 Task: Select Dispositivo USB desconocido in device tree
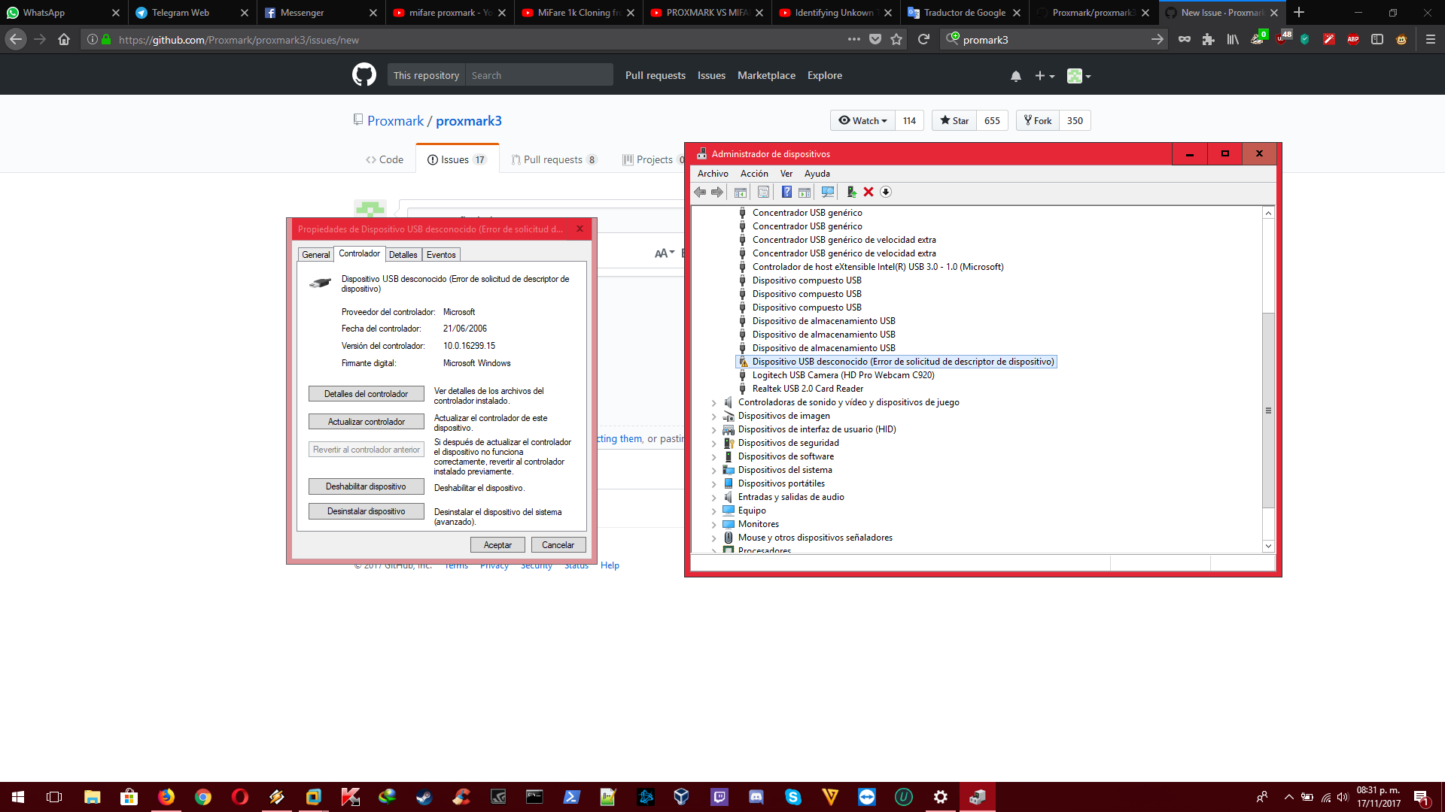point(896,362)
